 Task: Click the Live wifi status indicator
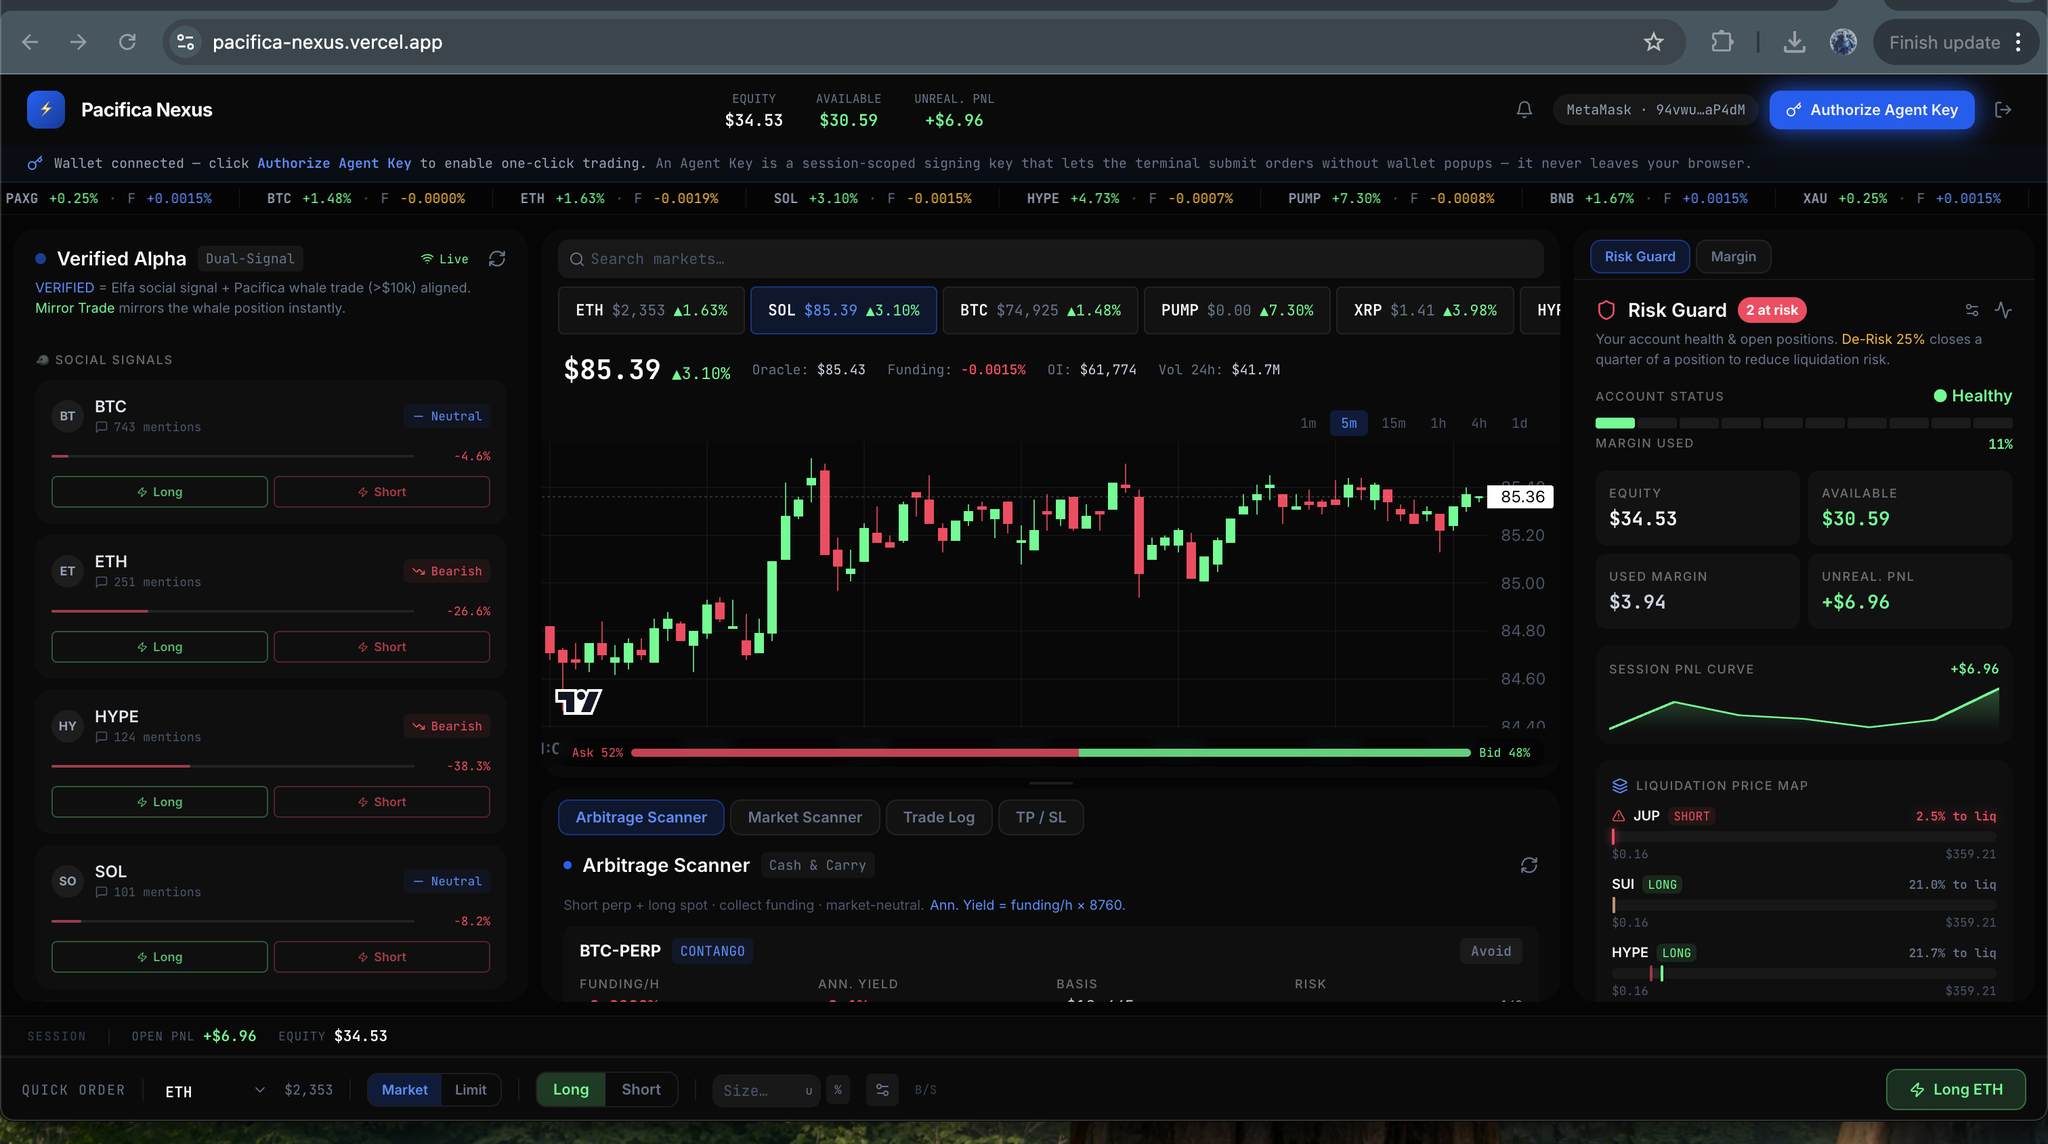pos(444,259)
